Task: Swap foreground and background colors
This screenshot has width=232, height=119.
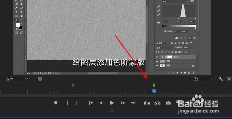Action: [22, 24]
